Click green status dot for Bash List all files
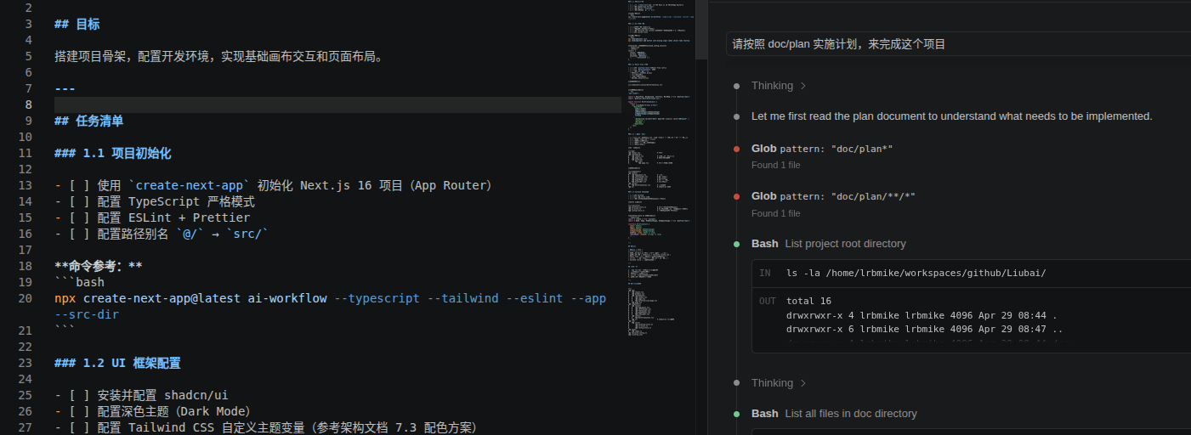This screenshot has height=435, width=1191. [x=736, y=414]
